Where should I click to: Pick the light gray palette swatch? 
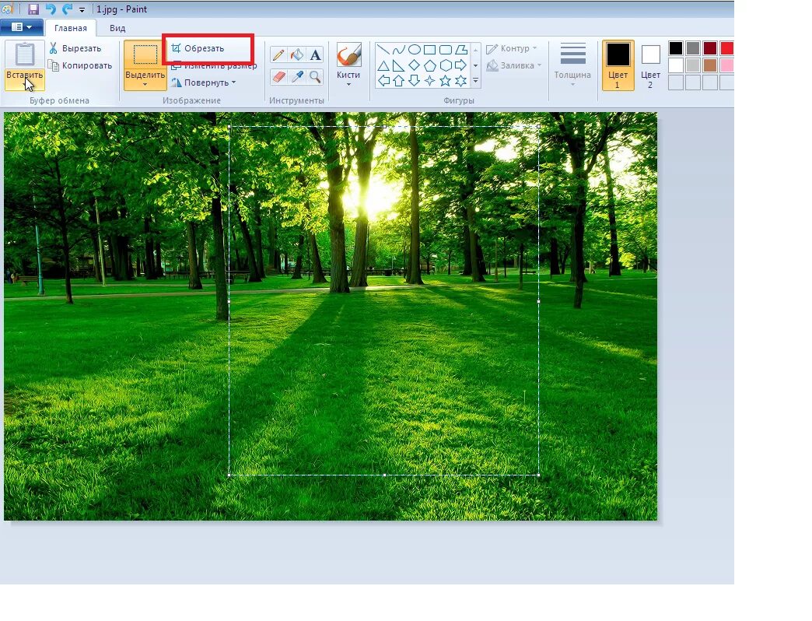[x=693, y=65]
